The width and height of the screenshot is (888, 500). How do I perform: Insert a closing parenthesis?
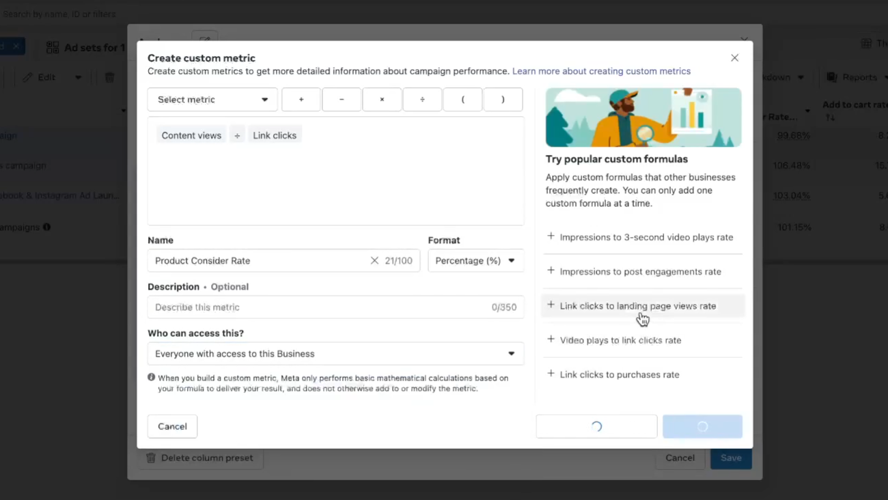coord(503,100)
